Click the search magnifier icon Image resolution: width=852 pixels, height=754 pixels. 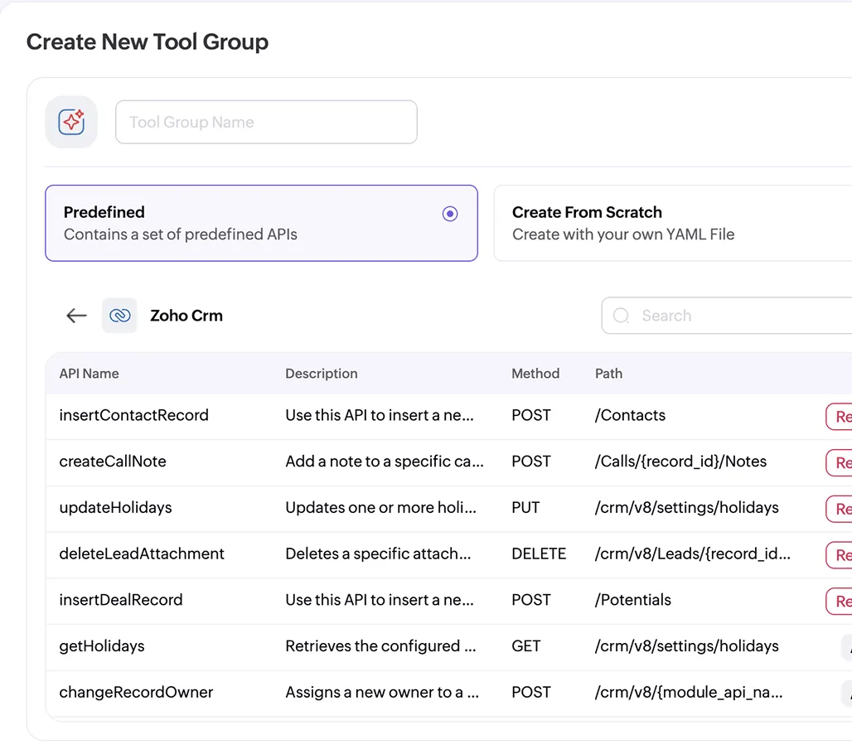(621, 316)
